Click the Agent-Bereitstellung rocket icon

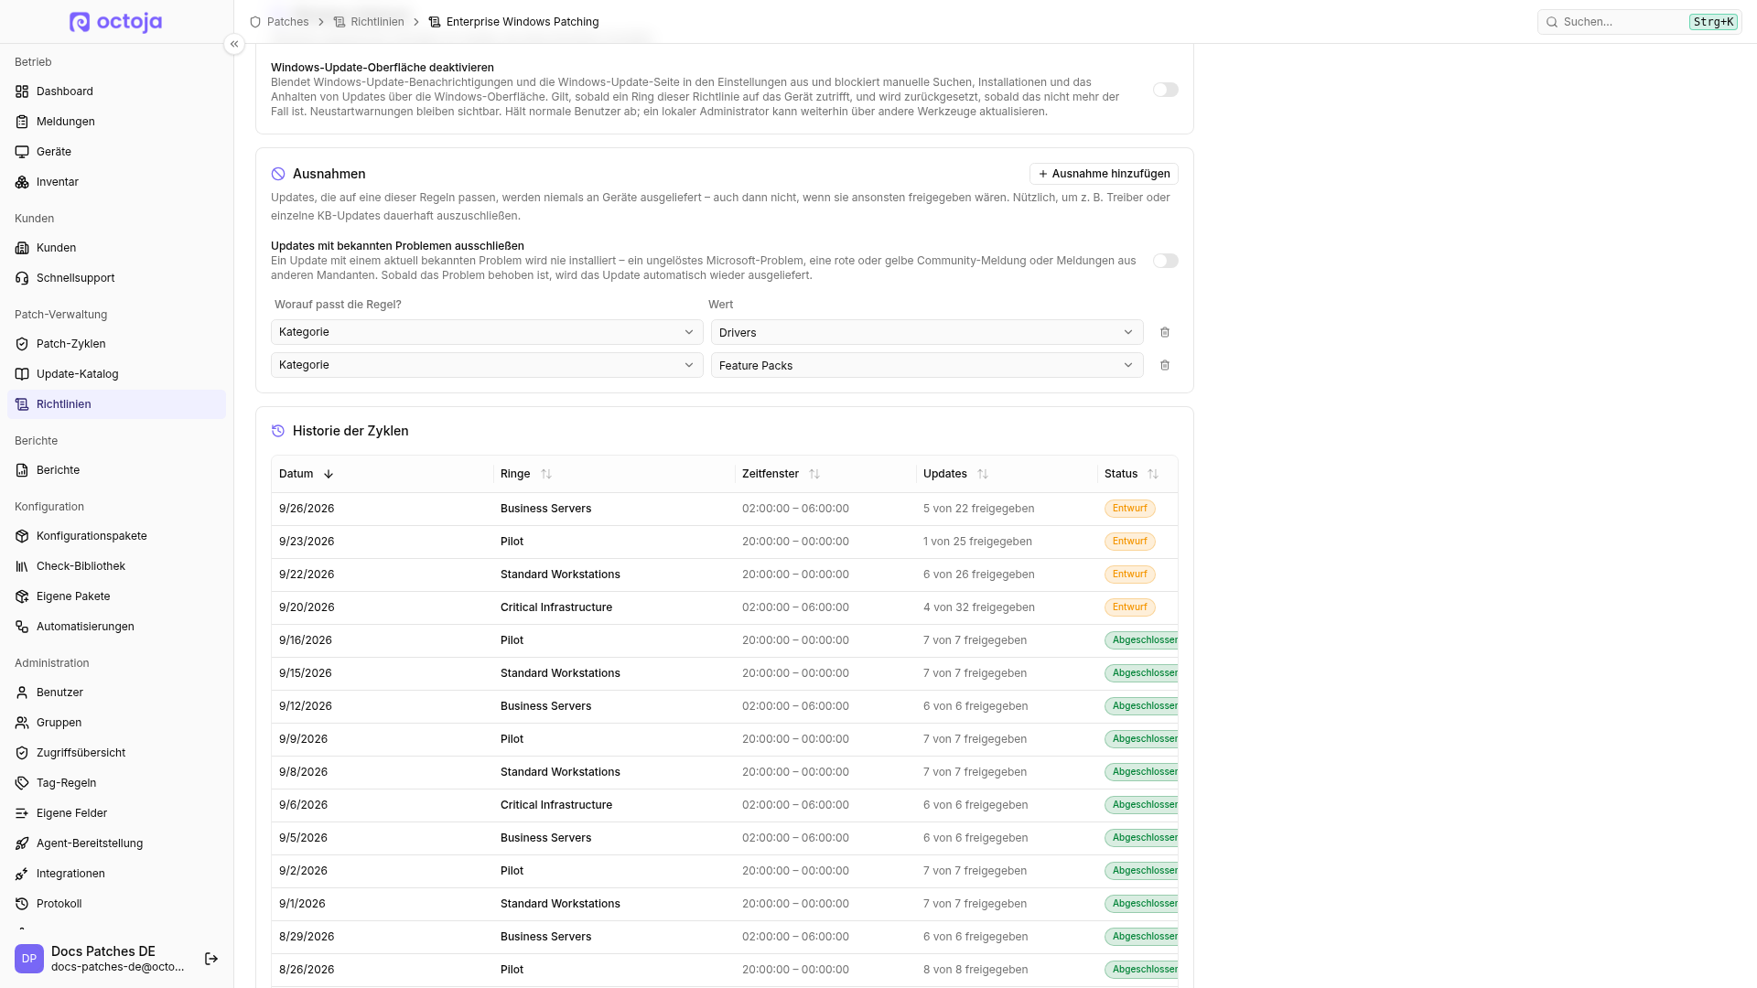(22, 843)
